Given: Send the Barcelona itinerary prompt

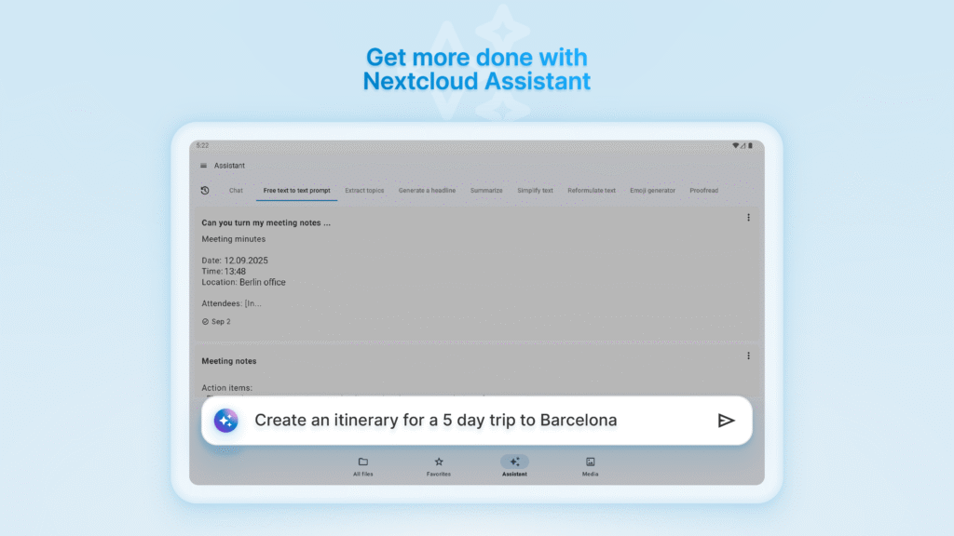Looking at the screenshot, I should [726, 421].
